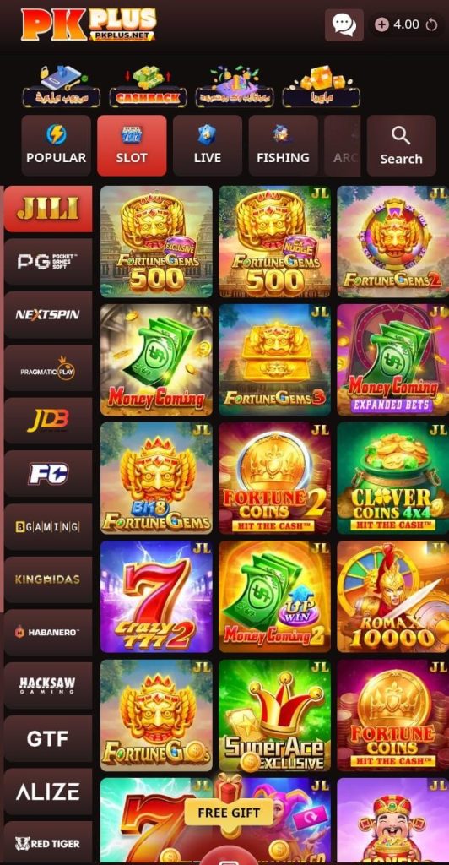Select the JILI provider logo
The height and width of the screenshot is (865, 449).
click(x=48, y=209)
